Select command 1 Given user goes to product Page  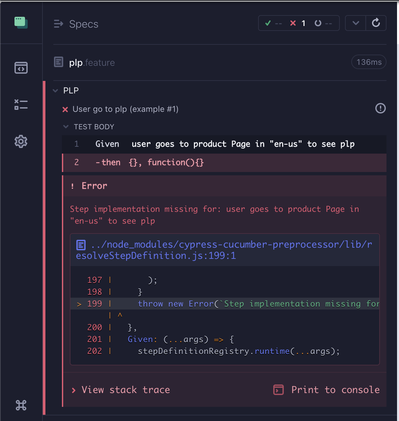pos(224,144)
